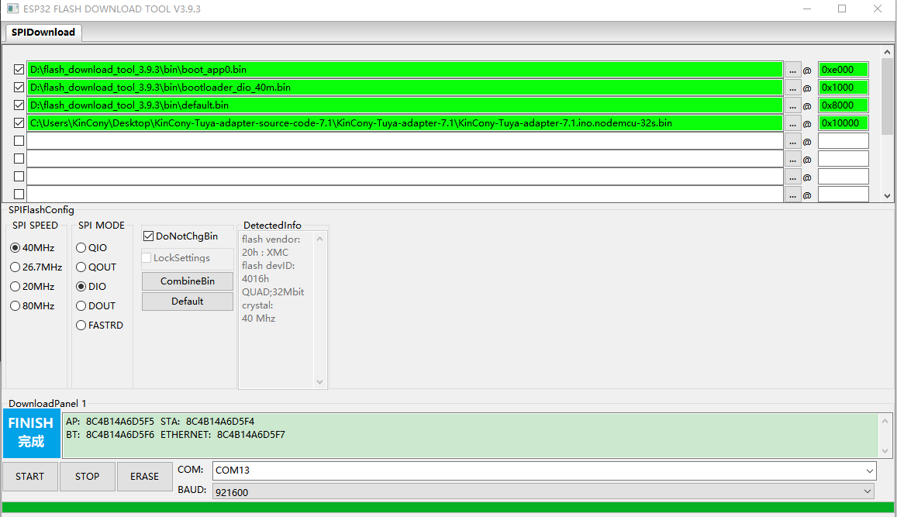The width and height of the screenshot is (897, 517).
Task: Switch to the SPIDownload tab
Action: point(43,32)
